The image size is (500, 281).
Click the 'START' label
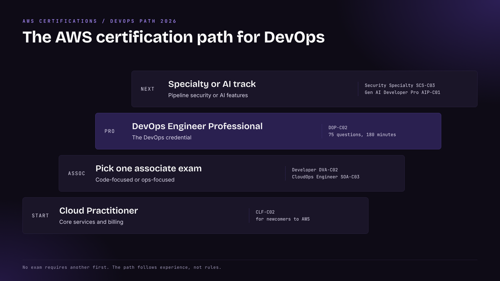pos(40,216)
